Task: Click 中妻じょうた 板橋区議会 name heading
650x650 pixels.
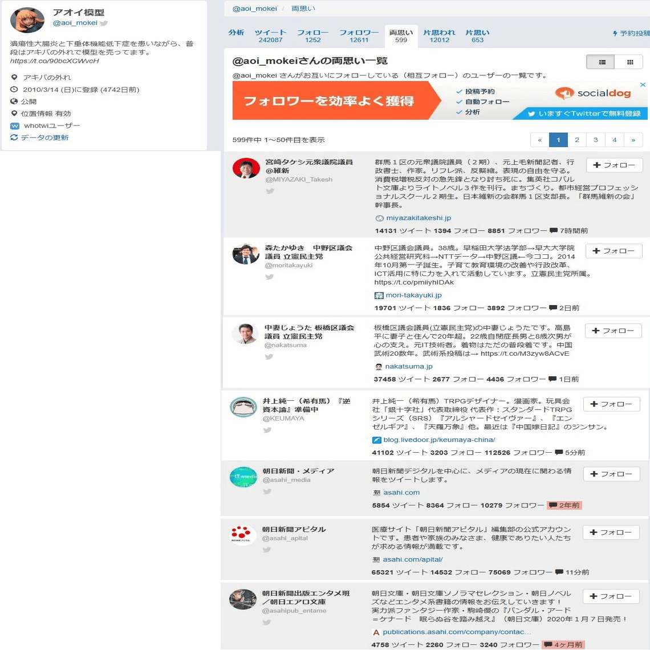Action: (309, 332)
